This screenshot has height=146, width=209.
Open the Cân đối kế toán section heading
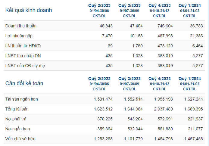click(x=24, y=83)
